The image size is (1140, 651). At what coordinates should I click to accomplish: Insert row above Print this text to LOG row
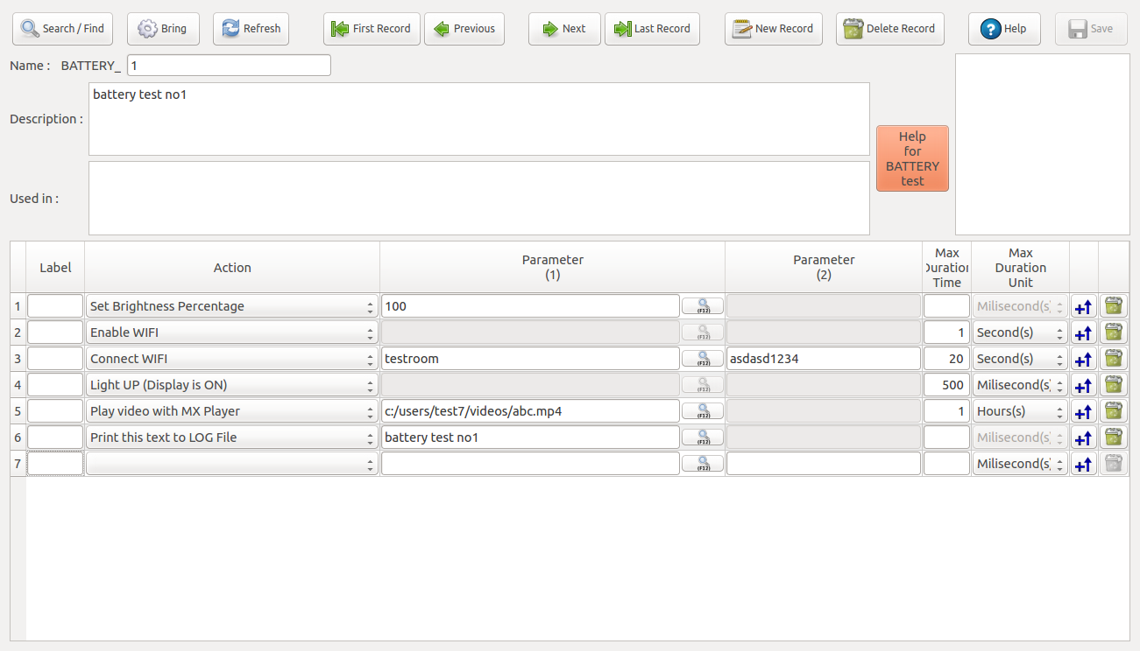(1084, 437)
